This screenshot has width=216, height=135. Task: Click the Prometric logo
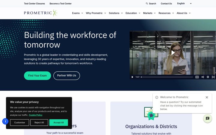(x=40, y=13)
